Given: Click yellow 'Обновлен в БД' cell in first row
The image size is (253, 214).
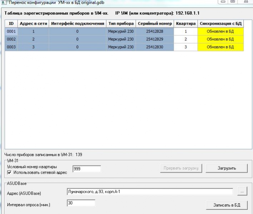Looking at the screenshot, I should coord(220,31).
